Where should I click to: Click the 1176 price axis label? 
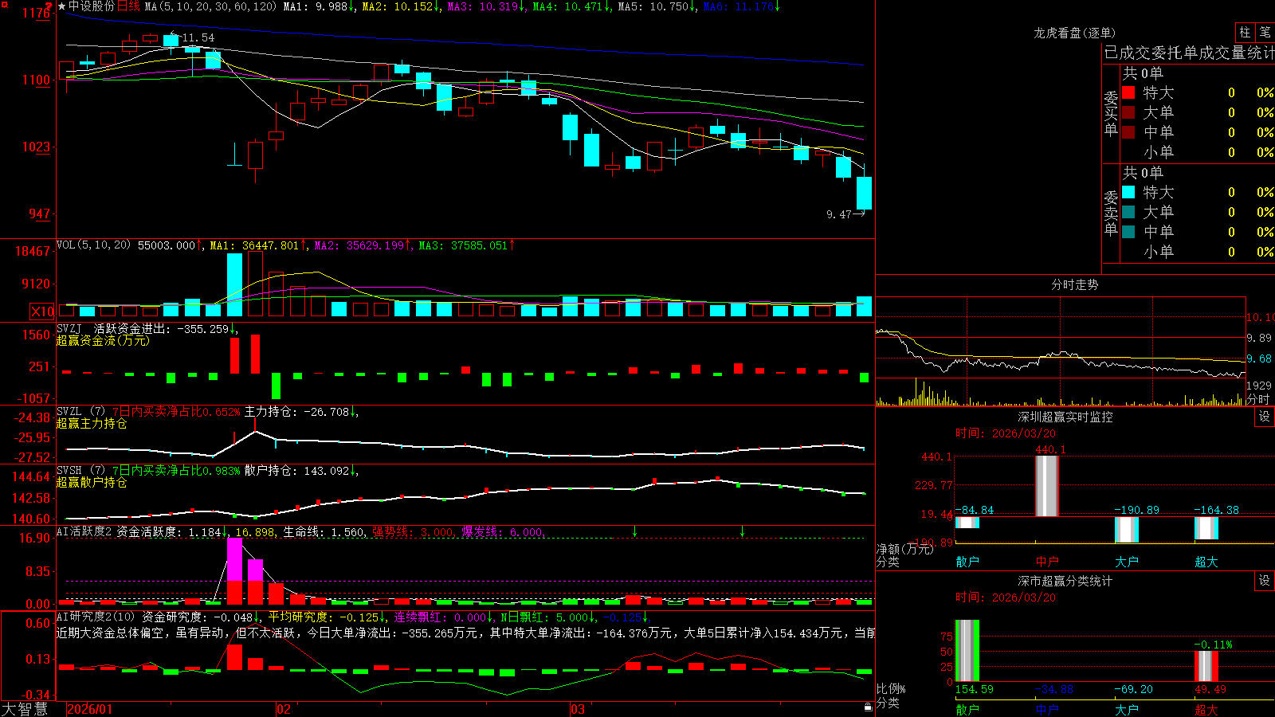[x=36, y=13]
